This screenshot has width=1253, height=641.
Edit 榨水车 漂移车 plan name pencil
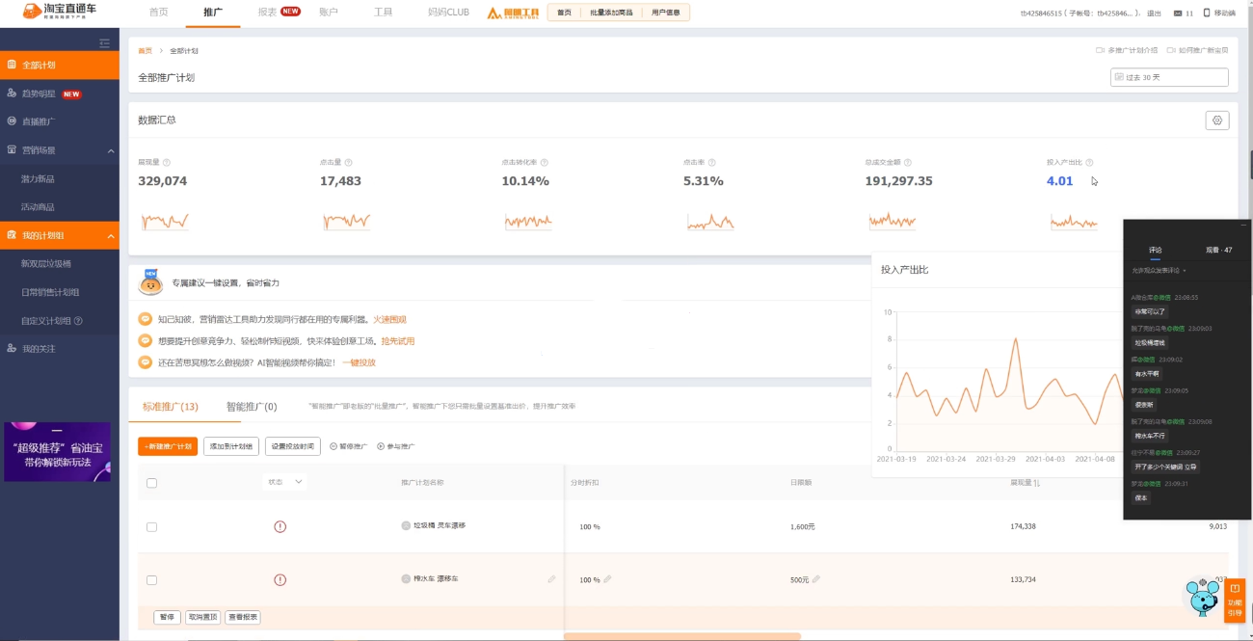[x=551, y=579]
